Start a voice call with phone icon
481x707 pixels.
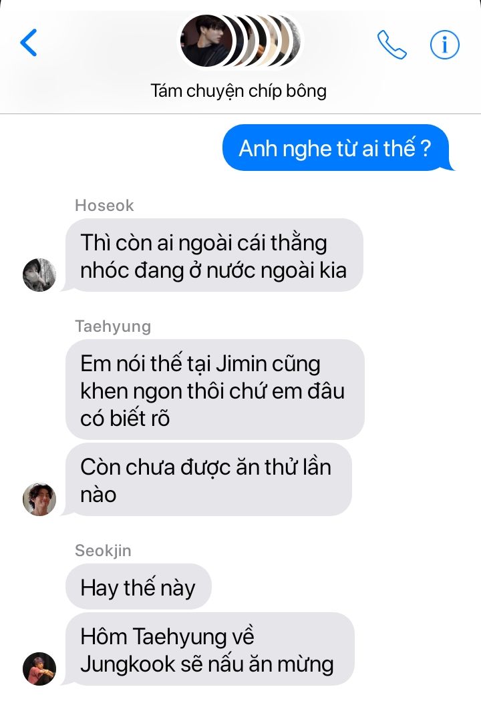tap(391, 44)
